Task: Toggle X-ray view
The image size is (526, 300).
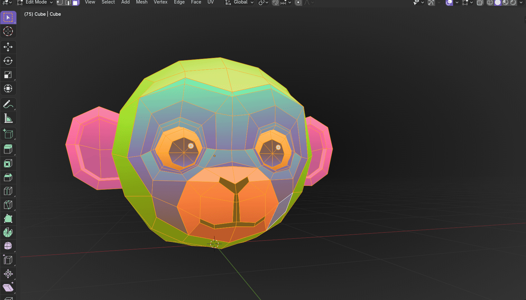Action: [480, 3]
